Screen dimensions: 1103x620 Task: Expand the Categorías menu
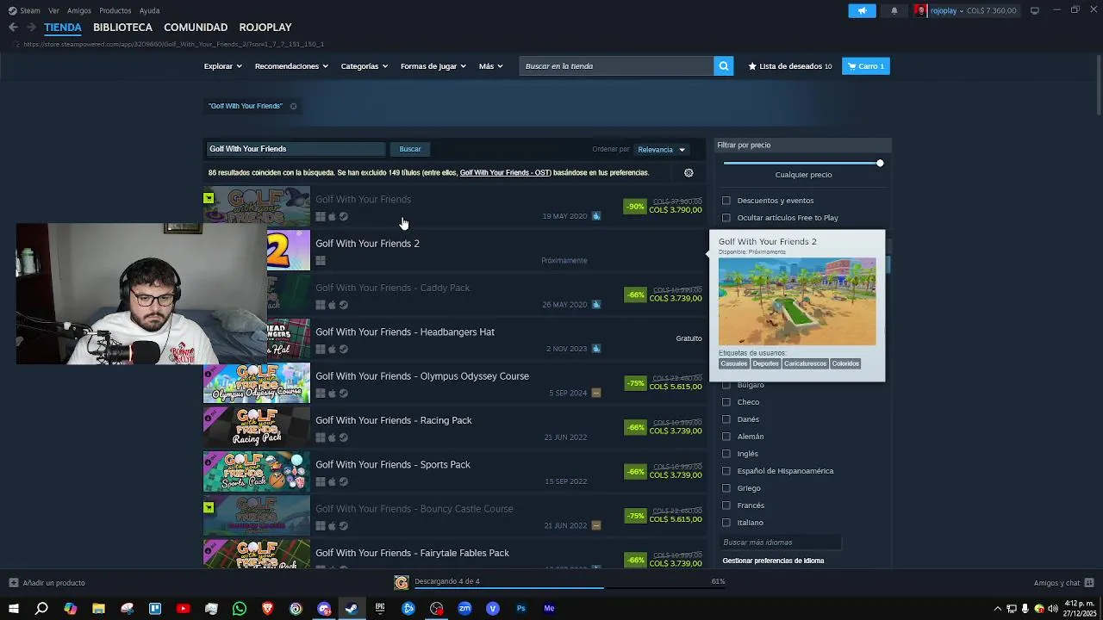364,66
